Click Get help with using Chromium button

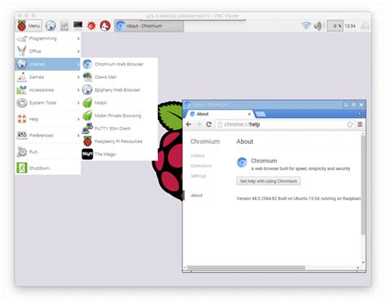[x=269, y=181]
